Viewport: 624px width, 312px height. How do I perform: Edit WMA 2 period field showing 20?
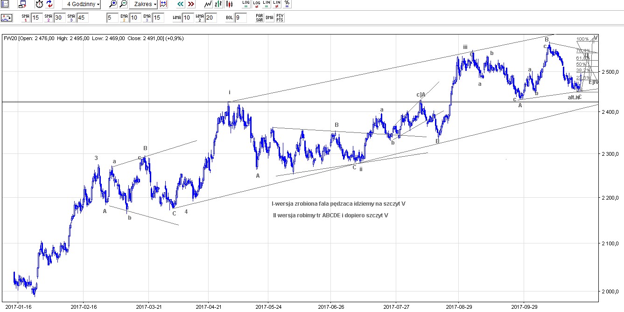tap(211, 18)
